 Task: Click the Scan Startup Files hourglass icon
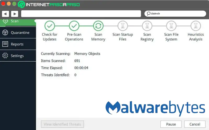pyautogui.click(x=123, y=26)
